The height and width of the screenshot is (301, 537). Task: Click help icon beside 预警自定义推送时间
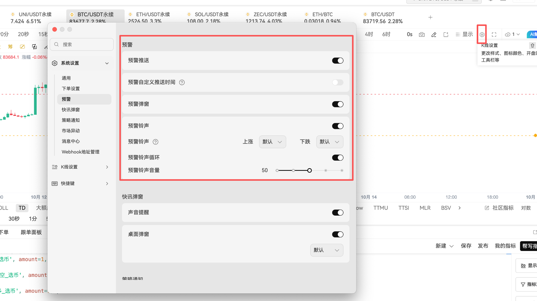[182, 83]
